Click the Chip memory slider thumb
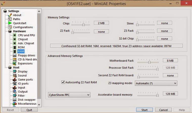The height and width of the screenshot is (113, 192). pos(83,24)
